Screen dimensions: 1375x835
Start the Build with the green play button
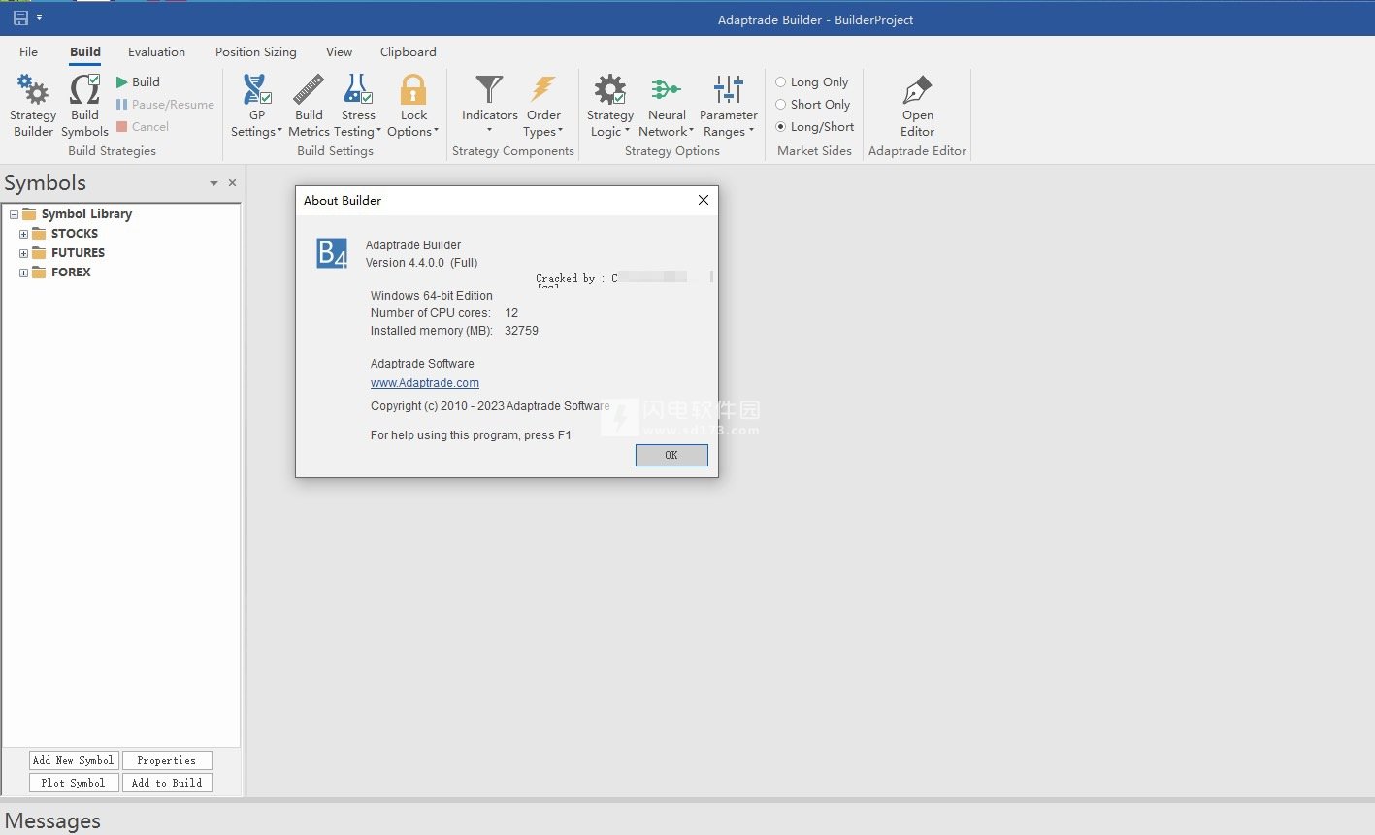point(138,82)
